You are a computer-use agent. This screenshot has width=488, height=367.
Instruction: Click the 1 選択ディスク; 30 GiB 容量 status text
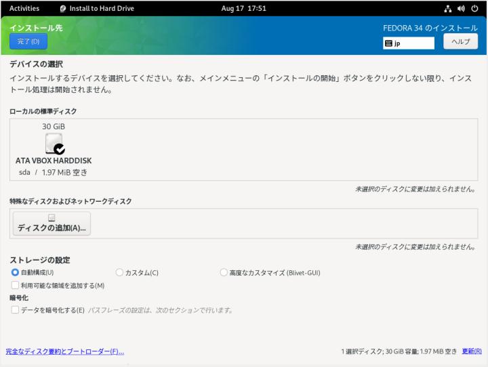399,351
